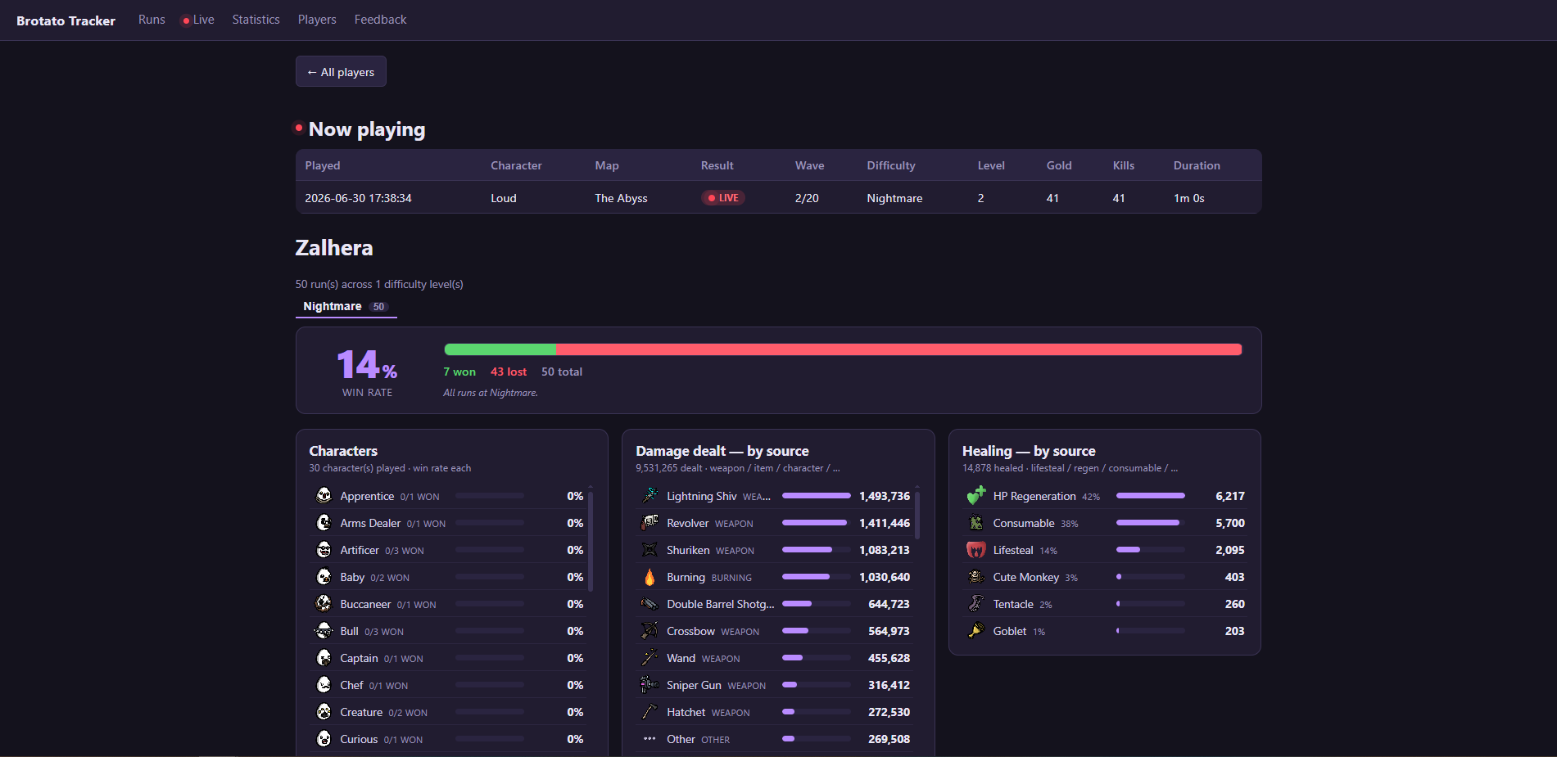Screen dimensions: 1557x757
Task: Click the Arms Dealer character icon
Action: pyautogui.click(x=324, y=522)
